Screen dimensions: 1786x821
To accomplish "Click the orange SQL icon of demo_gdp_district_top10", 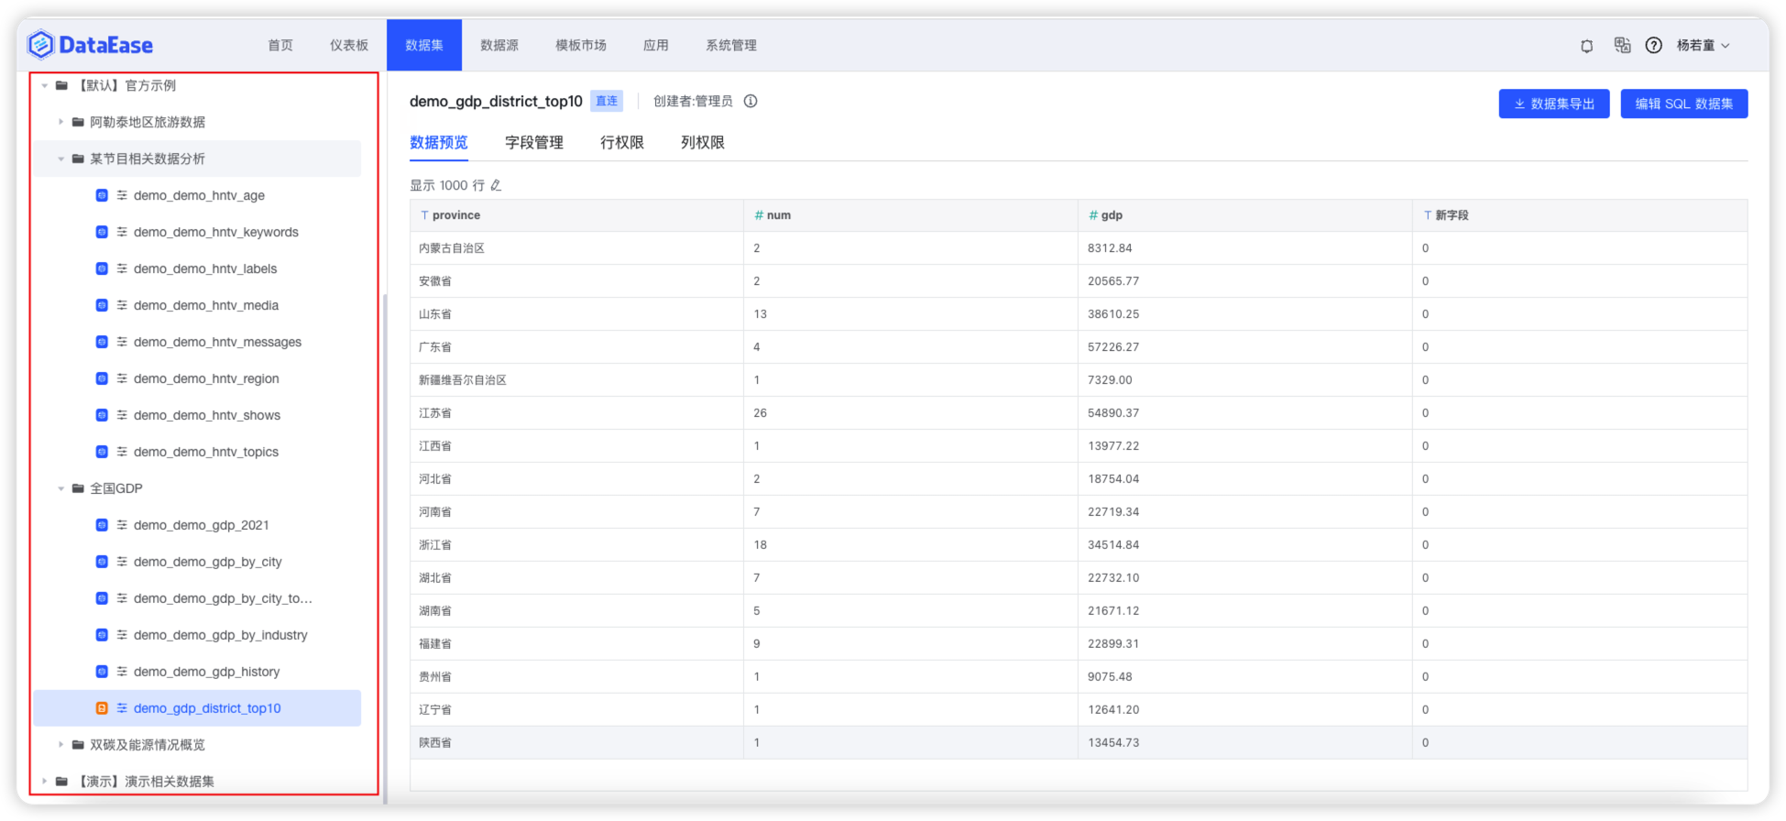I will coord(102,708).
